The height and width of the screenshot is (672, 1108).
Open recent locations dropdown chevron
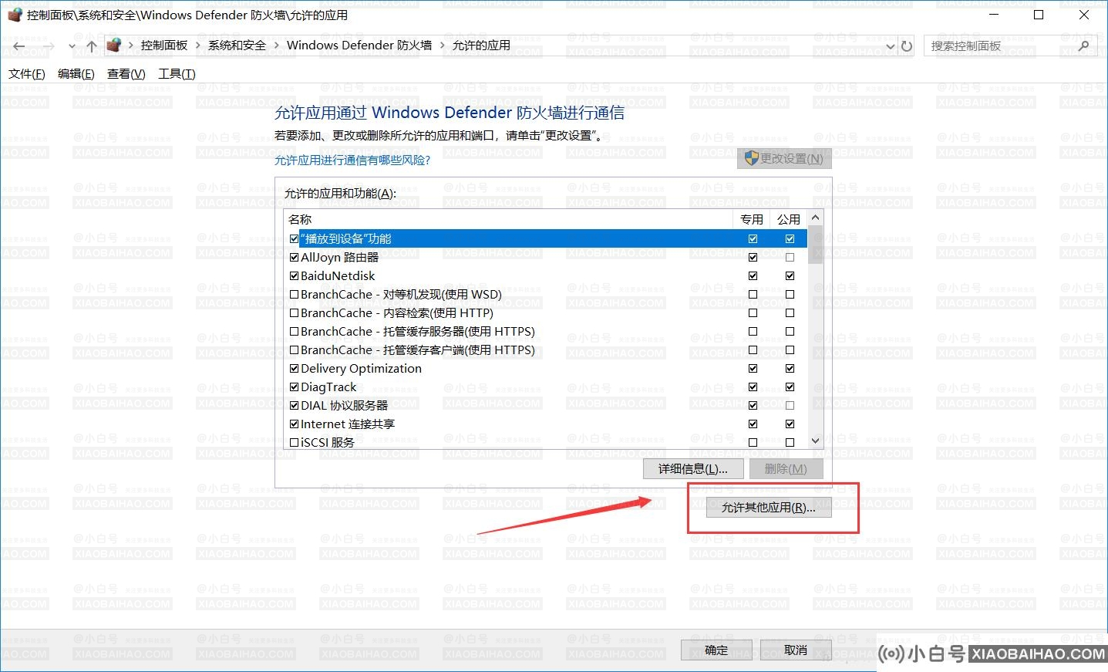72,46
